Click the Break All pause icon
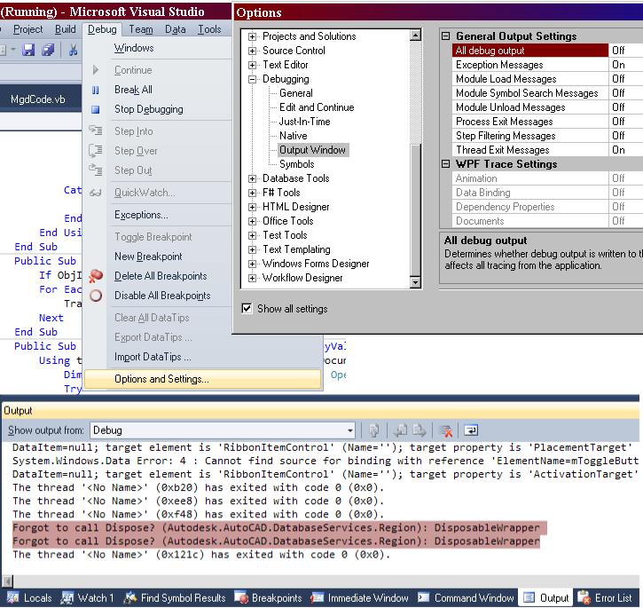643x608 pixels. [x=96, y=90]
